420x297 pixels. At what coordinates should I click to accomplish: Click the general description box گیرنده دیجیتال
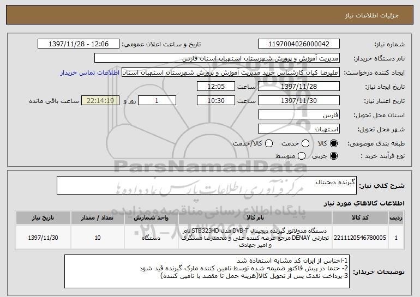[207, 185]
